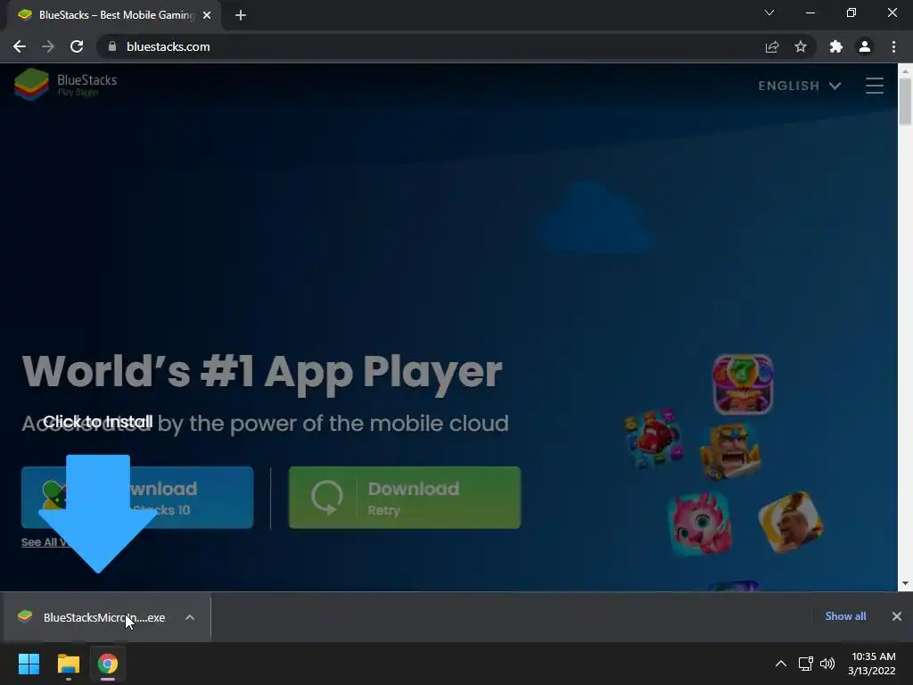This screenshot has height=685, width=913.
Task: Open the Windows Start menu
Action: [29, 664]
